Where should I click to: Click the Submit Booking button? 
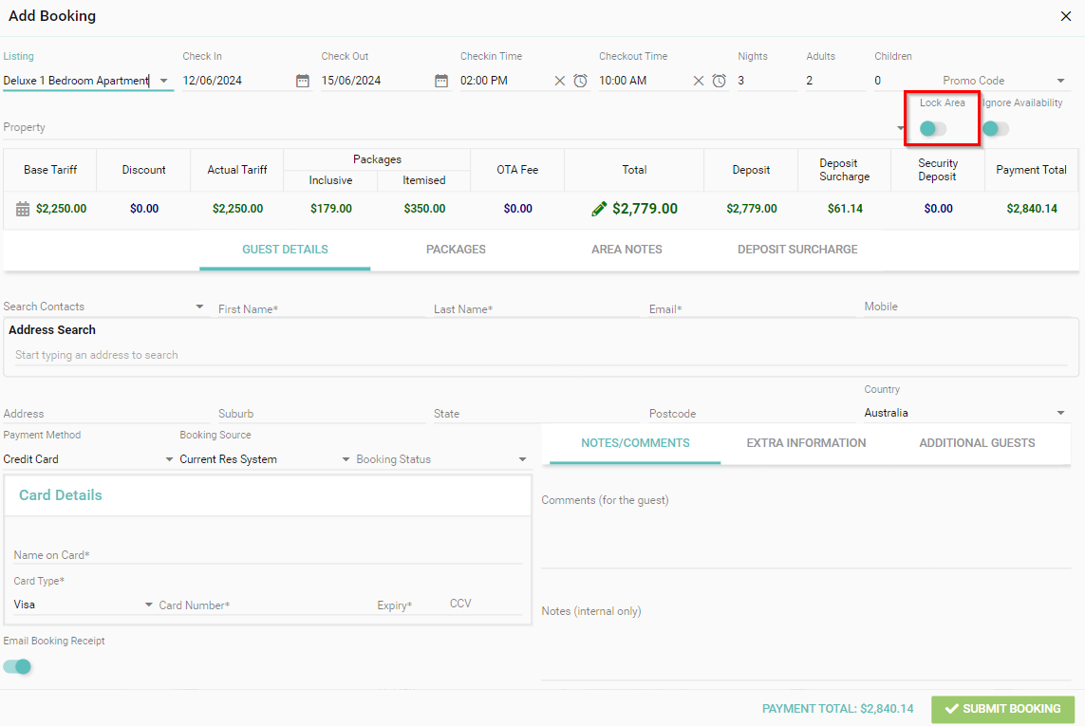(1002, 709)
